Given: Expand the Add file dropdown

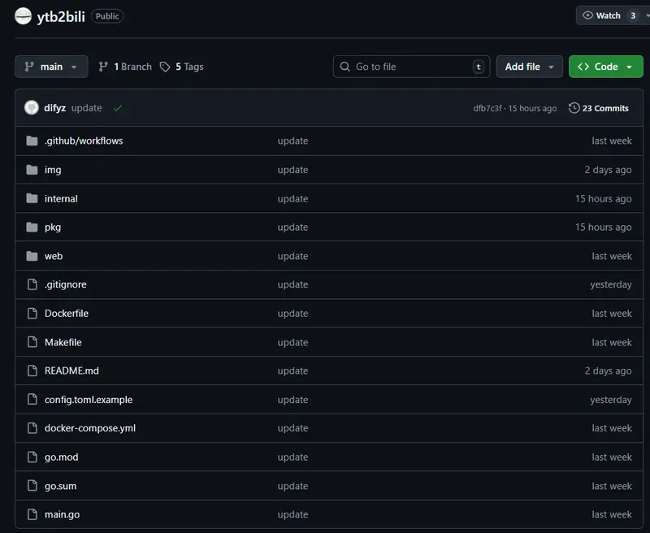Looking at the screenshot, I should point(529,67).
